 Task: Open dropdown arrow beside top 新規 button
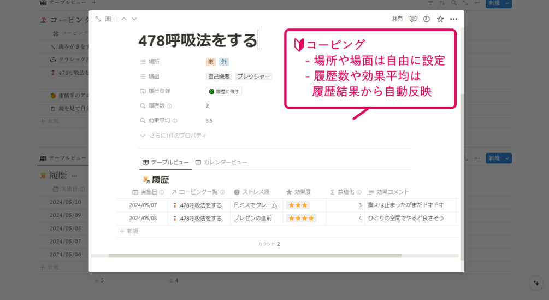tap(507, 3)
